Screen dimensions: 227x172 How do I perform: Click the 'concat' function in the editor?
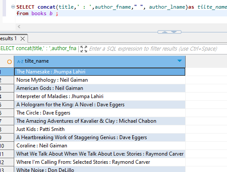(x=47, y=7)
